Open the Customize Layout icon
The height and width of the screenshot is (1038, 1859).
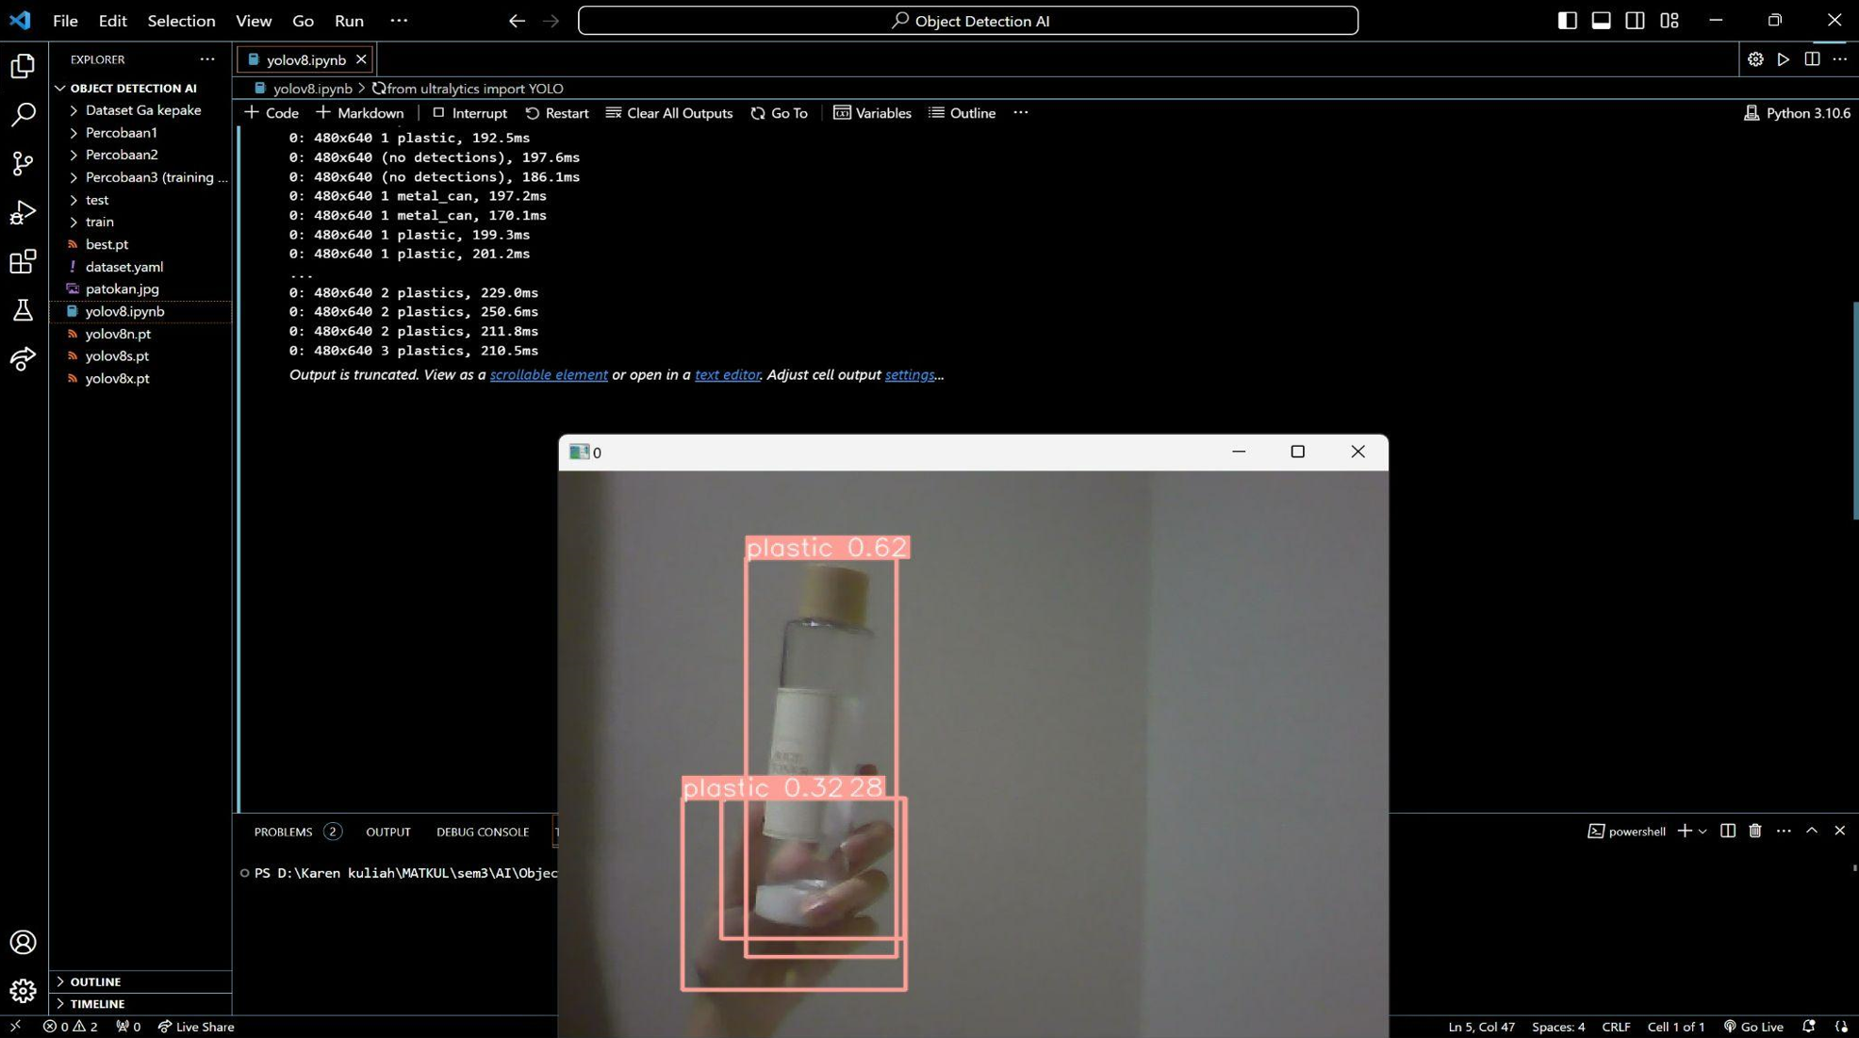pos(1669,20)
